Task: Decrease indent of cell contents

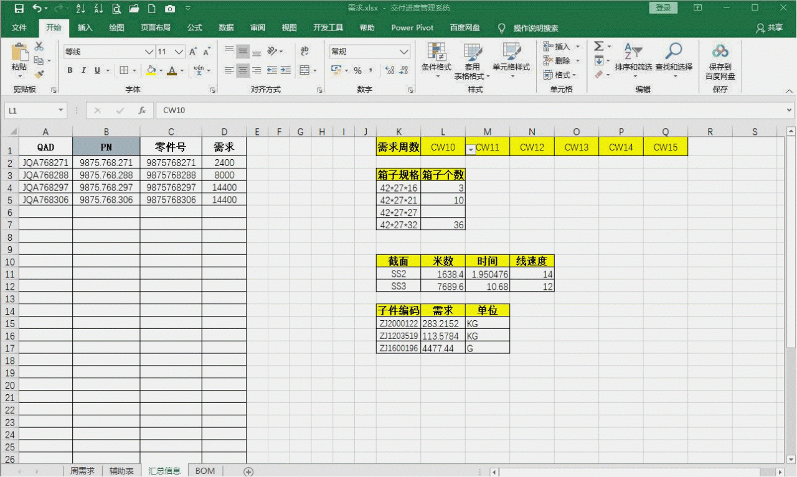Action: point(272,70)
